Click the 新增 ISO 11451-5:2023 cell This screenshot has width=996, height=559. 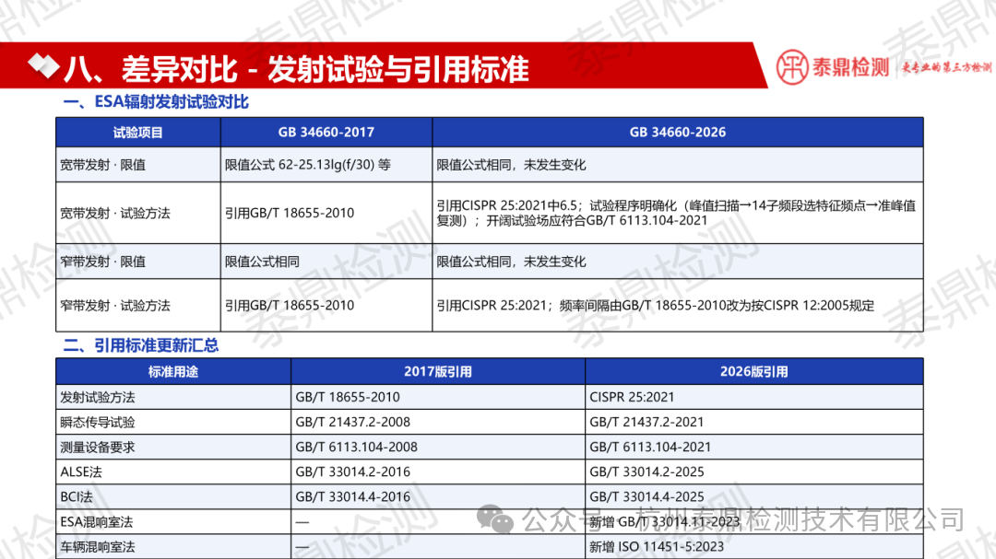754,546
